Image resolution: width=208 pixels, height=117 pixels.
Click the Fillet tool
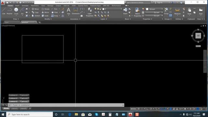55,12
